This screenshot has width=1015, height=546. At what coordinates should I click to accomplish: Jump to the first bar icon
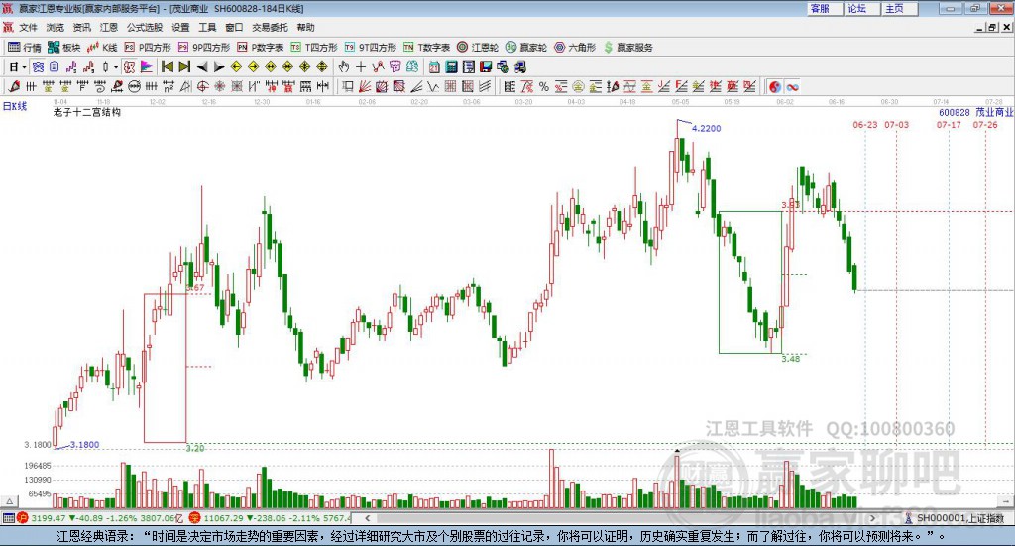point(167,67)
